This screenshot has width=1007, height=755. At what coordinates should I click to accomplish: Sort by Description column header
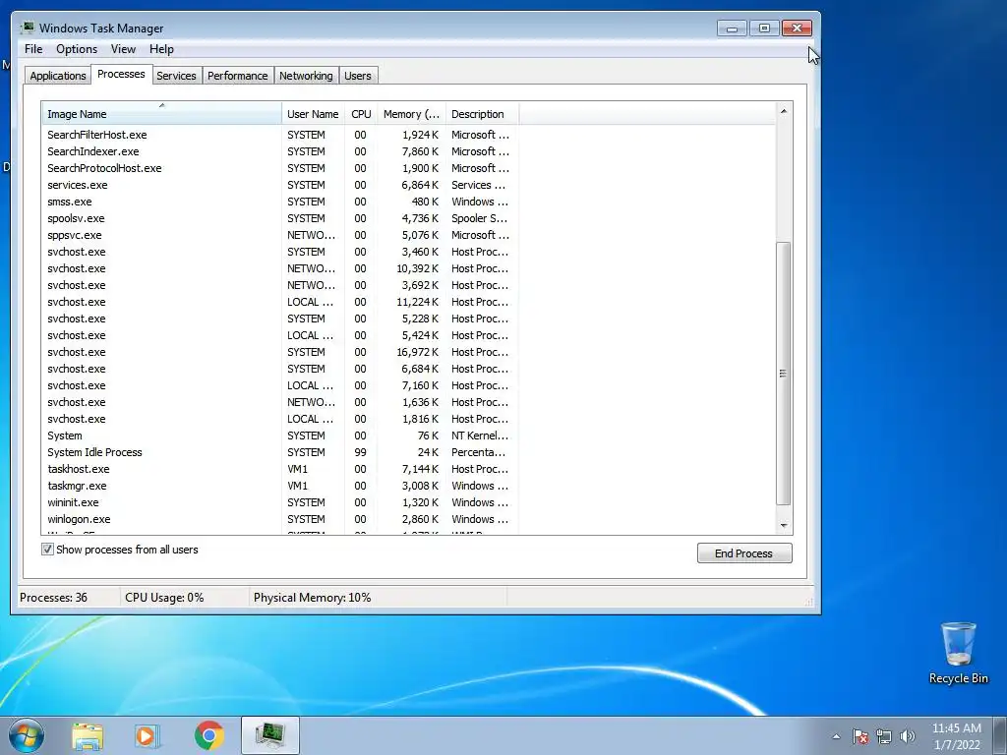point(482,114)
